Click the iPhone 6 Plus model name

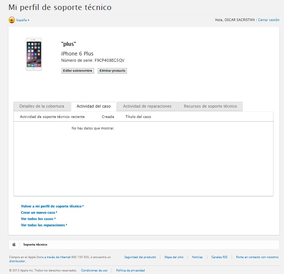click(77, 54)
